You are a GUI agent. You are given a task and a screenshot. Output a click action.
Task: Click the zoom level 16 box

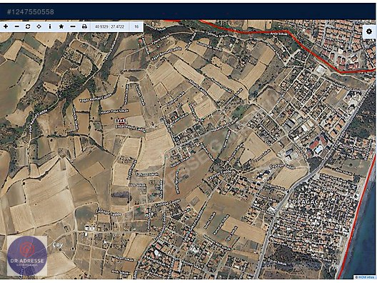click(x=136, y=26)
